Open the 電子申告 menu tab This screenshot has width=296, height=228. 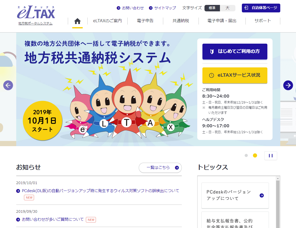pyautogui.click(x=145, y=21)
